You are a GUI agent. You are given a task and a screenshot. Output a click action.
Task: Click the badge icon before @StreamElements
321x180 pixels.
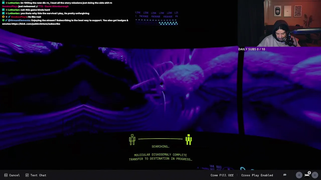pos(3,20)
